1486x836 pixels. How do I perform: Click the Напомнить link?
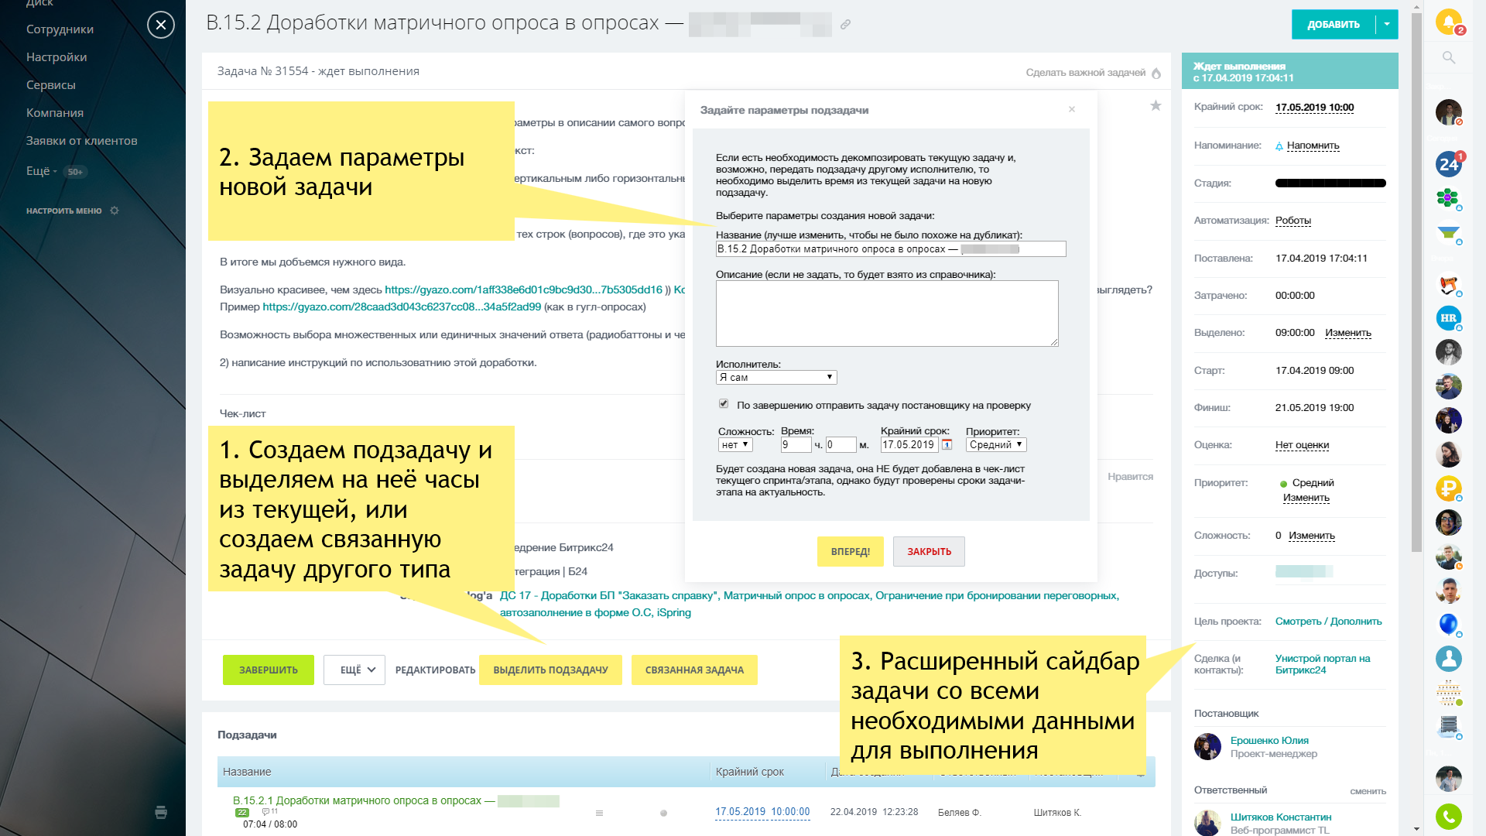point(1313,146)
